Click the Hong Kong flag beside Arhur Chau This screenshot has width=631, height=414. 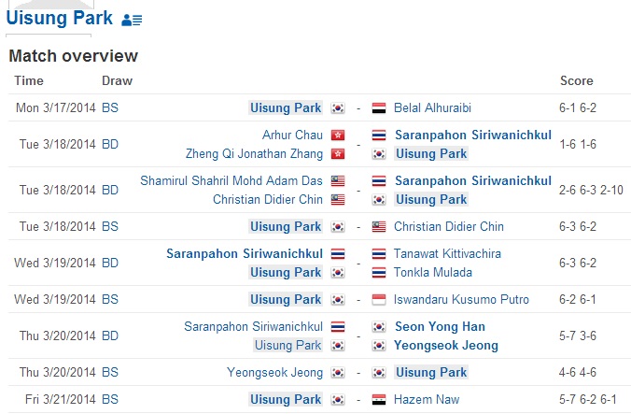click(338, 135)
